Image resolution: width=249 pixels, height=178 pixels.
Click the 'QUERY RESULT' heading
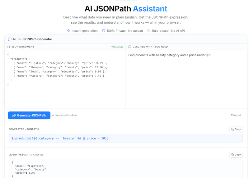[x=18, y=155]
